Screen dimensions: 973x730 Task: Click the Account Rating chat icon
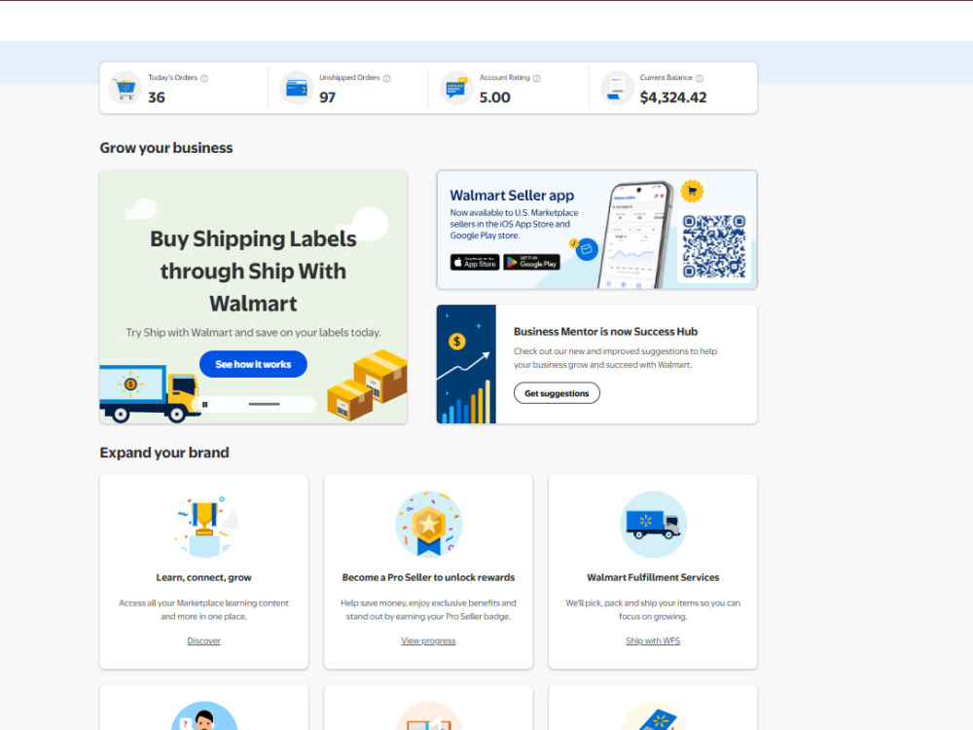456,89
